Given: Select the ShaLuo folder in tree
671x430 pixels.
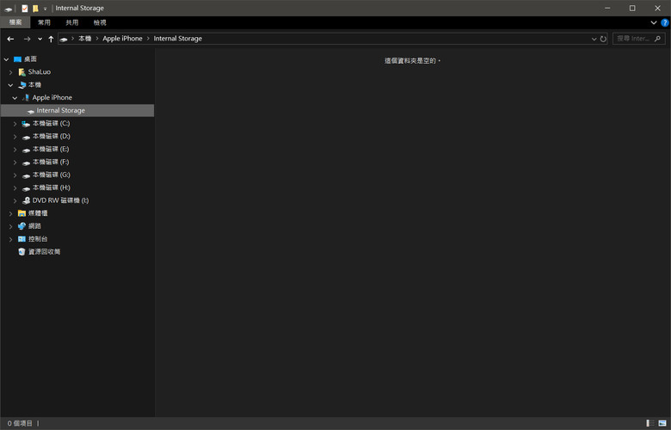Looking at the screenshot, I should (40, 72).
